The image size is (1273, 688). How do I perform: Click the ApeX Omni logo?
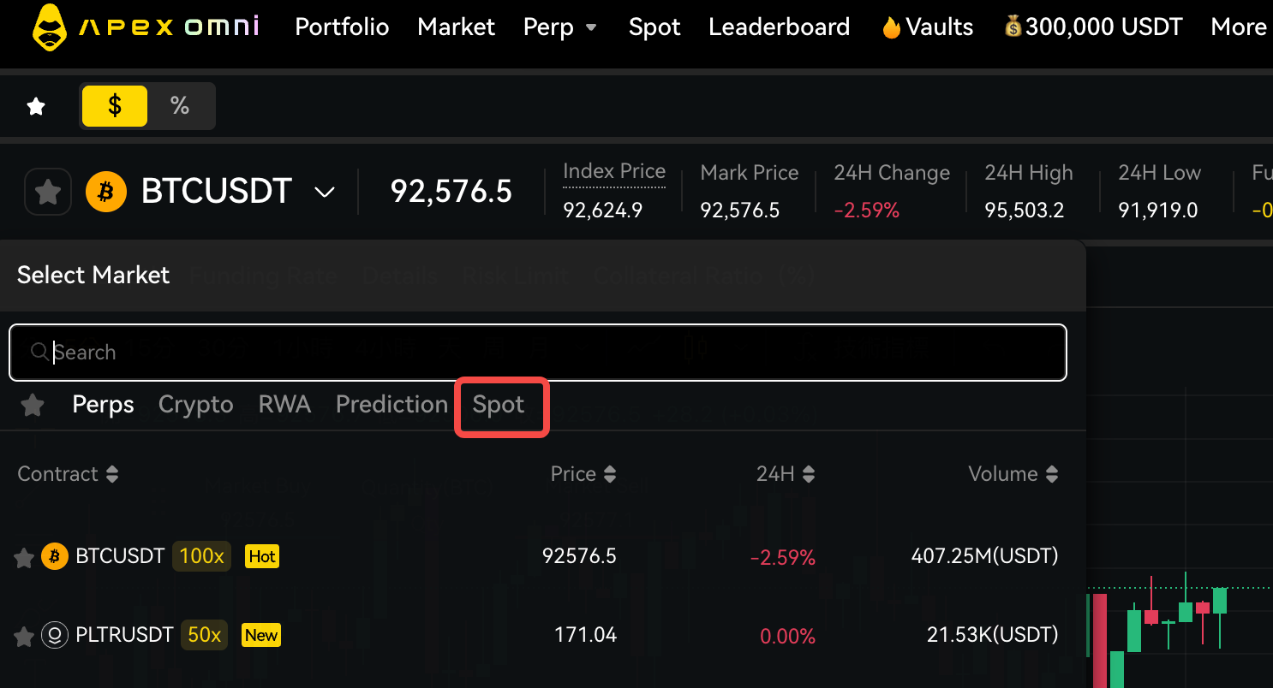tap(146, 27)
